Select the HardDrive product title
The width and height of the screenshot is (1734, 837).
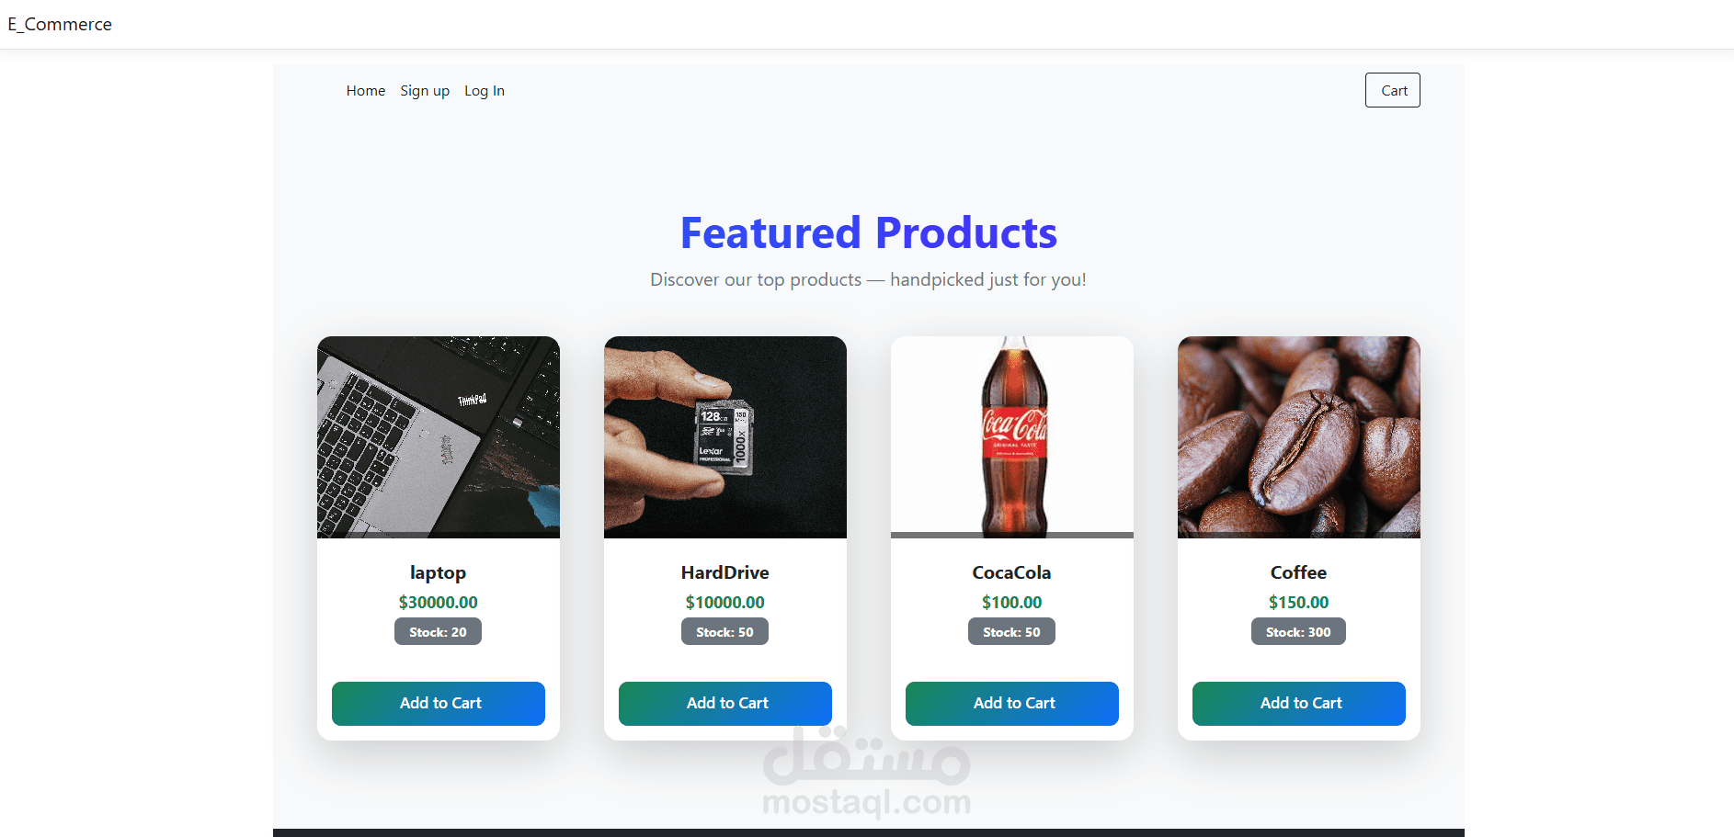pos(725,572)
